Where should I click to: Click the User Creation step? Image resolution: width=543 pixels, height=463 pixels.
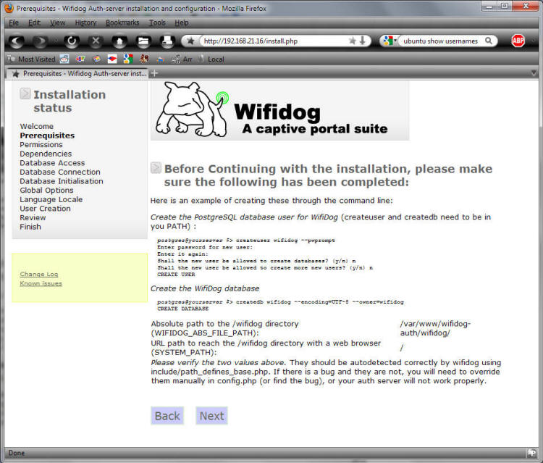[45, 209]
